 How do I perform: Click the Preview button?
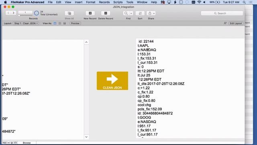click(75, 23)
